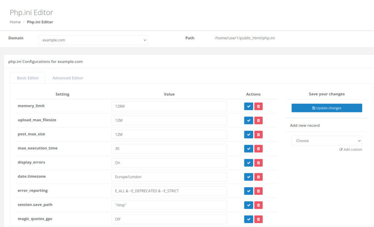Click the memory_limit value field
Screen dimensions: 374x227
(x=169, y=106)
